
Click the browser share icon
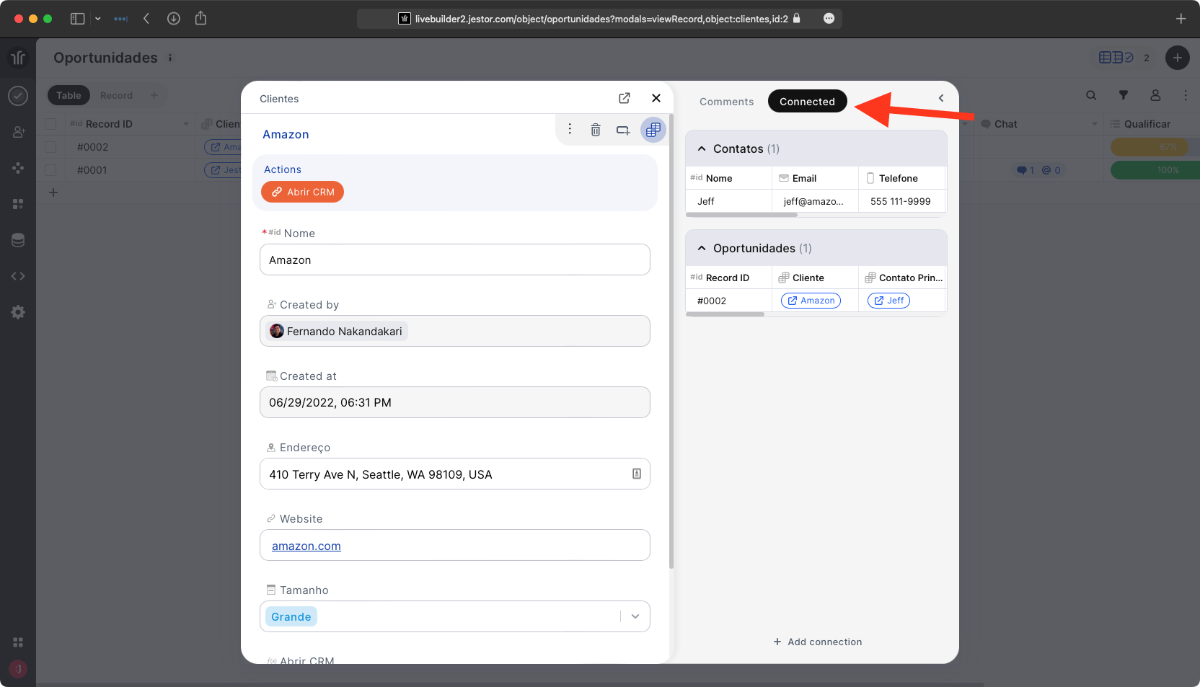tap(201, 19)
